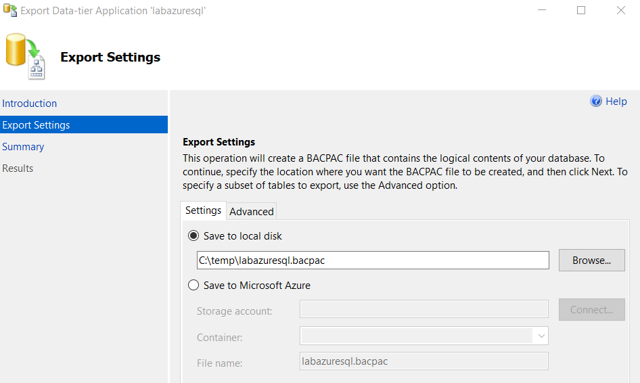Go to Introduction page in sidebar
640x383 pixels.
(30, 104)
